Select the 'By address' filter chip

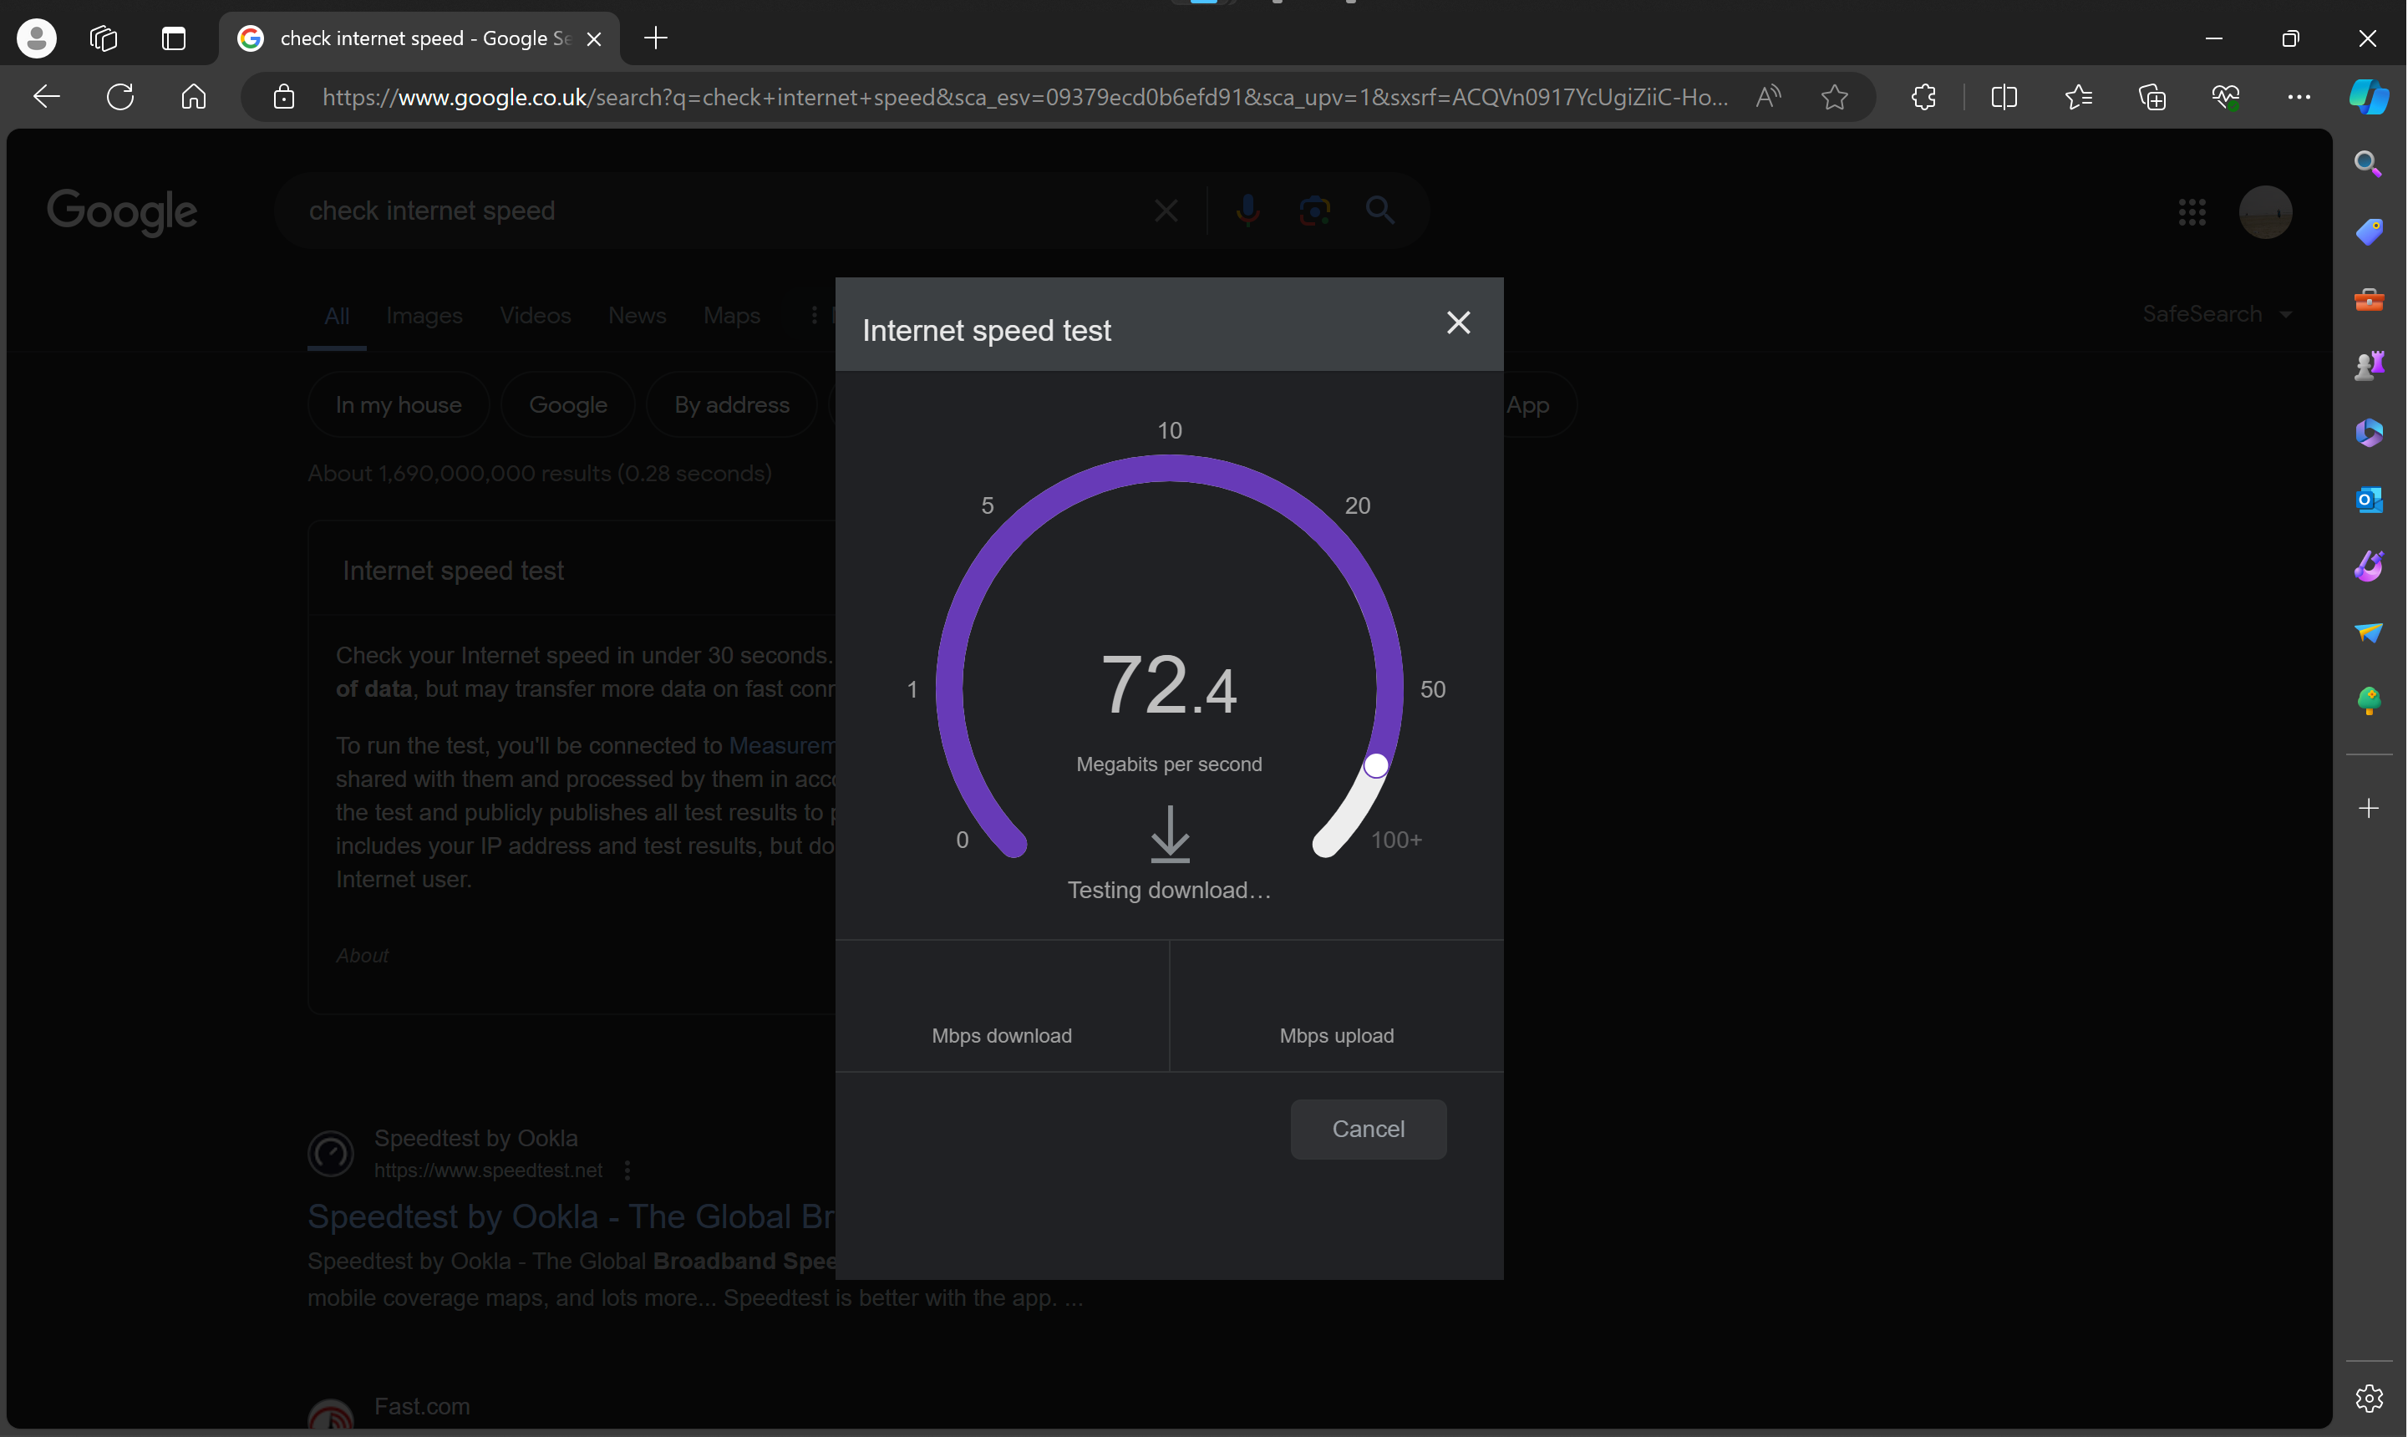(732, 404)
